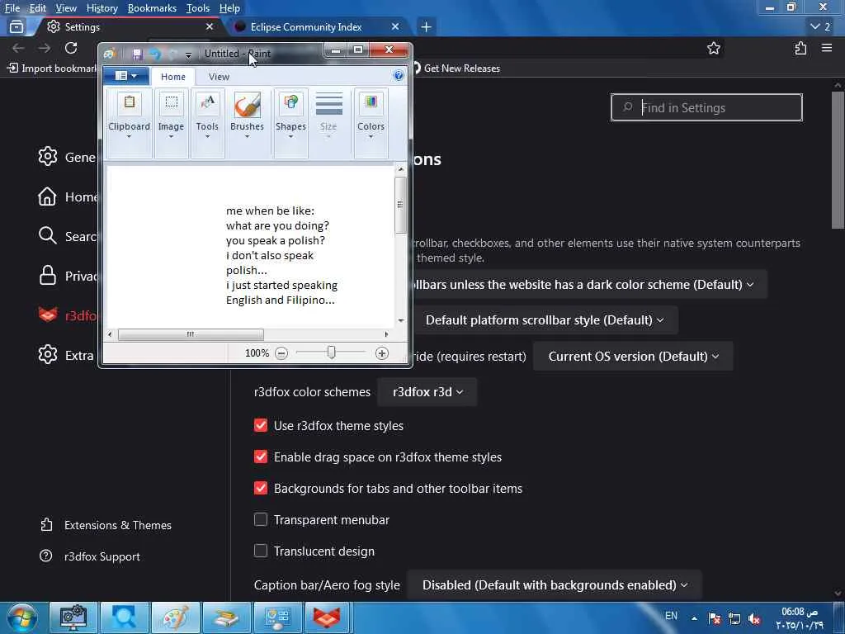Click the Get New Releases bookmark
This screenshot has width=845, height=634.
[x=456, y=69]
